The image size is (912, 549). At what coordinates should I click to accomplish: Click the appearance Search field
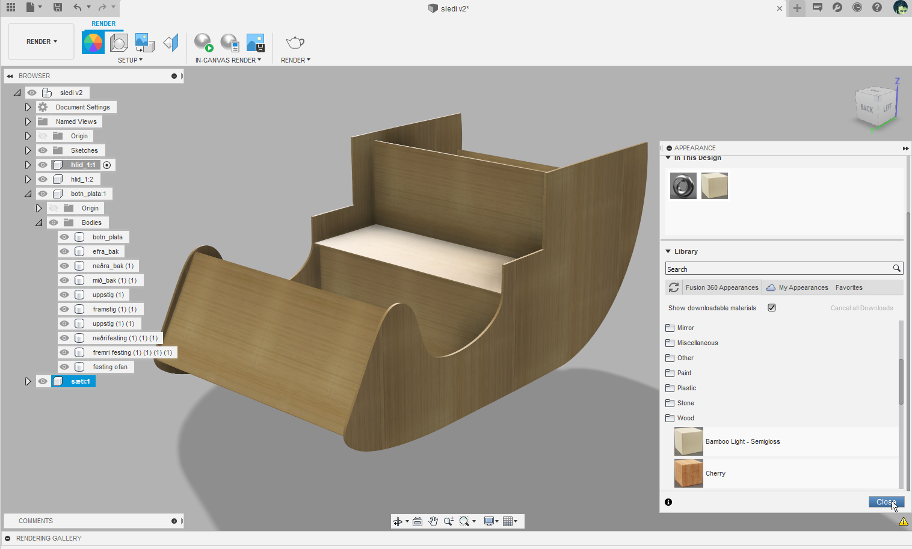[x=784, y=269]
